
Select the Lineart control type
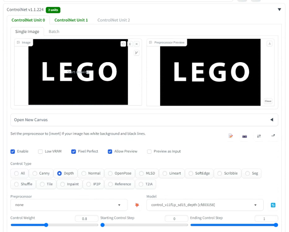coord(172,173)
